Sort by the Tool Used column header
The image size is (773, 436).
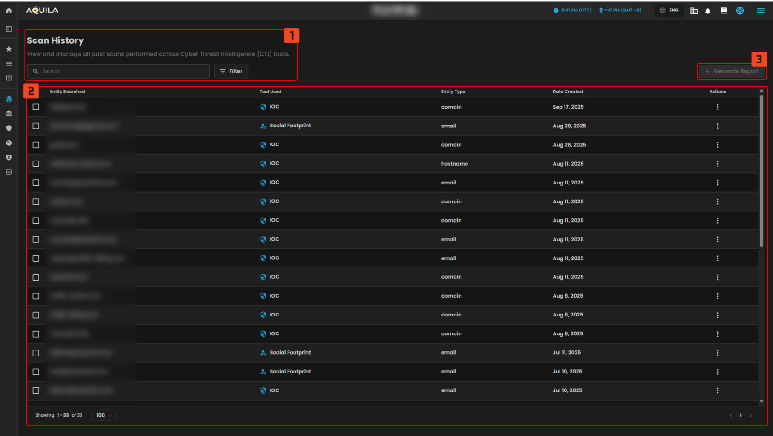pos(270,92)
